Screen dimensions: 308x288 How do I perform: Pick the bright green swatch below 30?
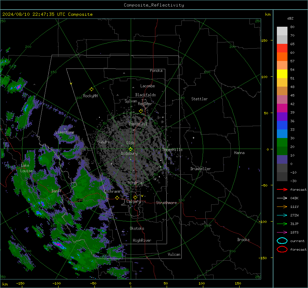282,142
